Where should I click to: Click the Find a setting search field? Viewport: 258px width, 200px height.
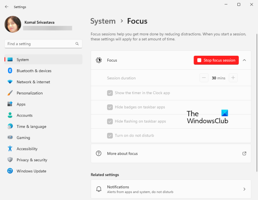(40, 44)
